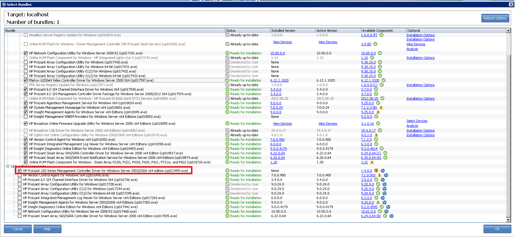Click the HP logo icon beside 7.1.0.910

tap(386, 175)
